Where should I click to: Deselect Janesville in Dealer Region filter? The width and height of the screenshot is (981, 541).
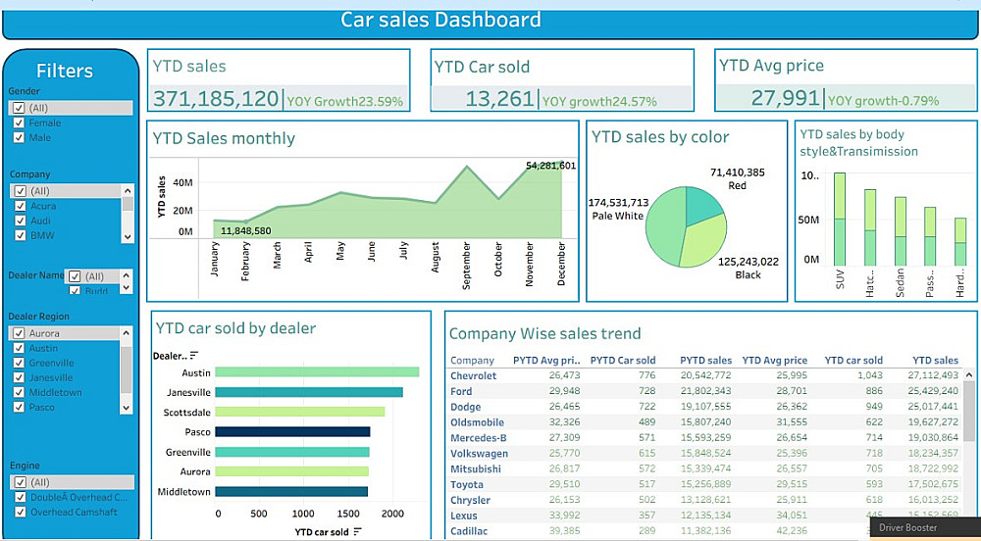(x=19, y=378)
